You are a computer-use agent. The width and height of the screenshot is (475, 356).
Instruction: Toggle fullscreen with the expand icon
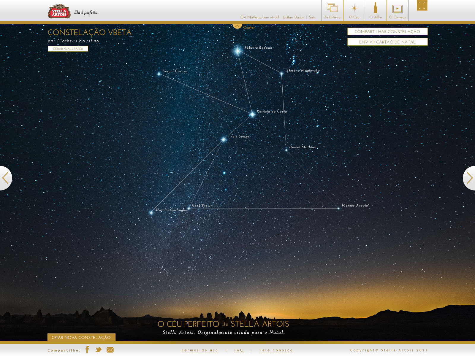[422, 5]
